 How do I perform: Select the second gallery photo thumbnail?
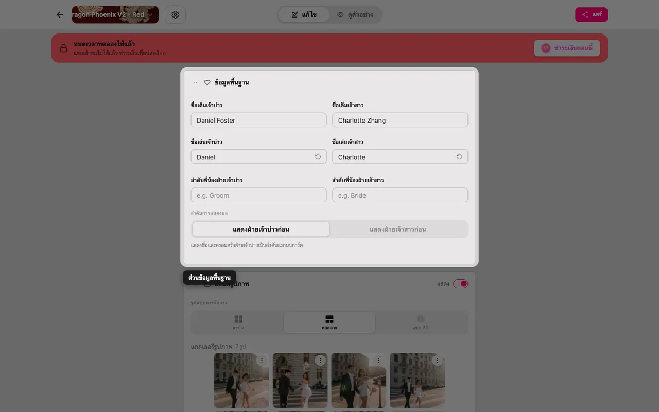pos(300,381)
